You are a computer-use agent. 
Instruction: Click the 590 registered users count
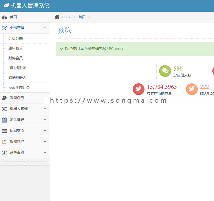click(178, 69)
